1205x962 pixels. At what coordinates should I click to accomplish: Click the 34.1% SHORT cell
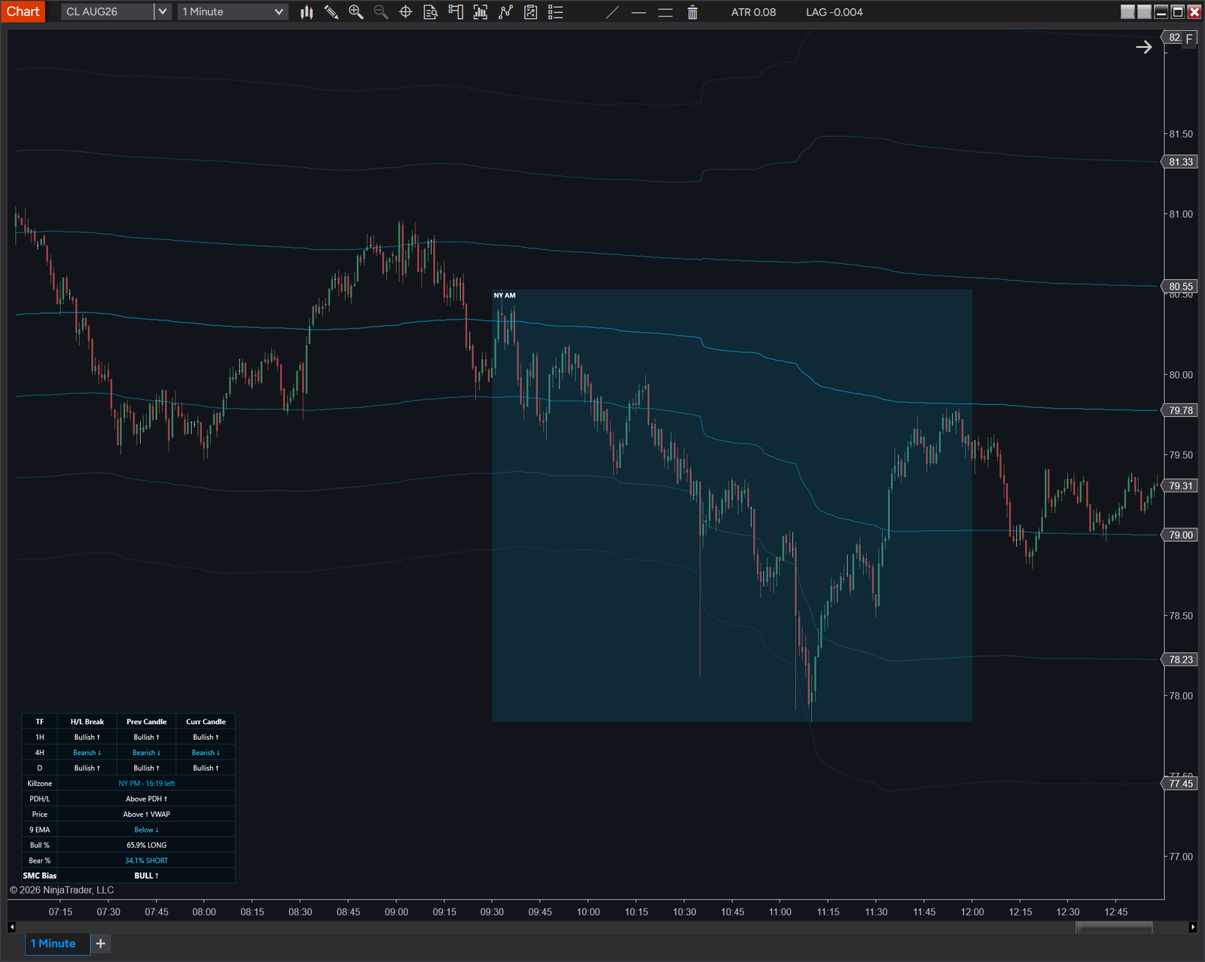click(x=147, y=860)
